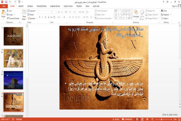Open the Select dropdown in Editing
The height and width of the screenshot is (121, 181).
pyautogui.click(x=165, y=18)
